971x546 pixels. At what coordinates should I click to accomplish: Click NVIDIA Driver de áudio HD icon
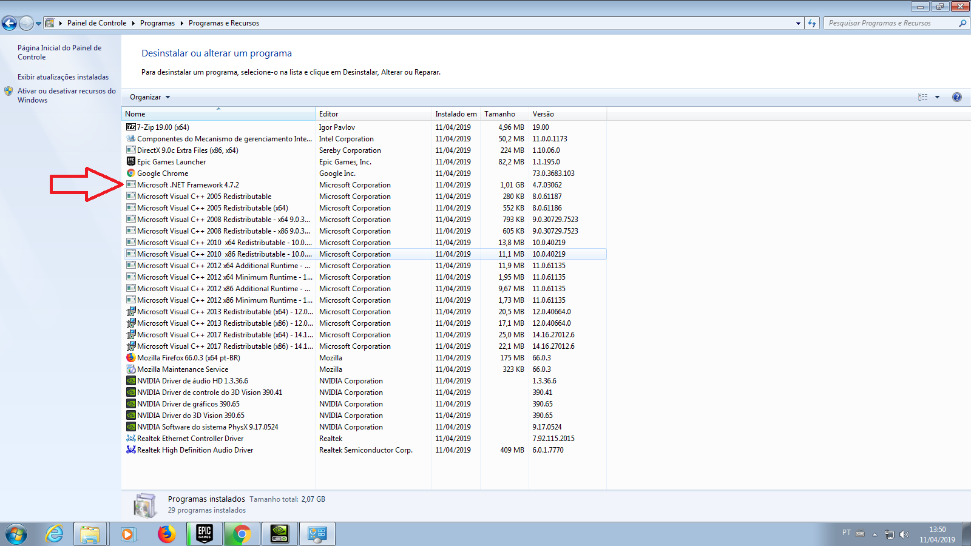click(130, 381)
